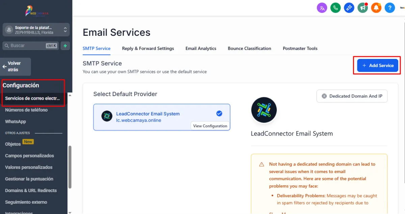405x214 pixels.
Task: Click the ctrl K shortcut badge
Action: pos(51,45)
